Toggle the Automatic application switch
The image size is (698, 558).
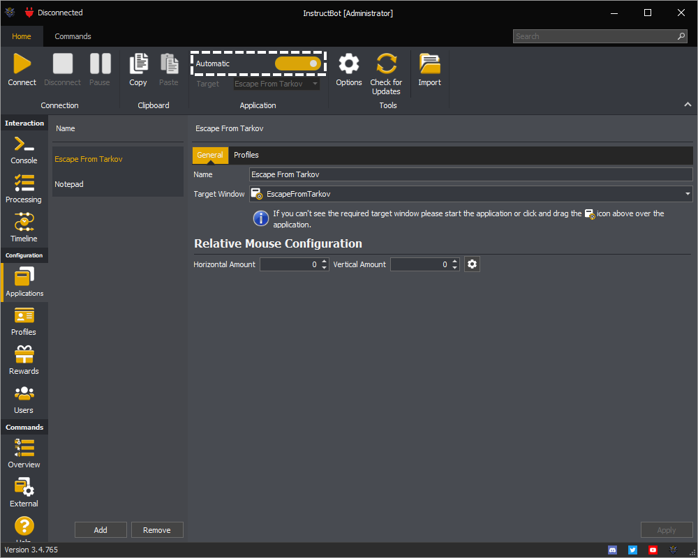coord(298,63)
